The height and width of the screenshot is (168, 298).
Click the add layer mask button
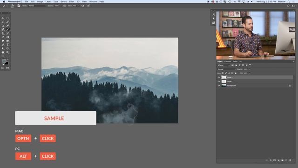click(274, 161)
